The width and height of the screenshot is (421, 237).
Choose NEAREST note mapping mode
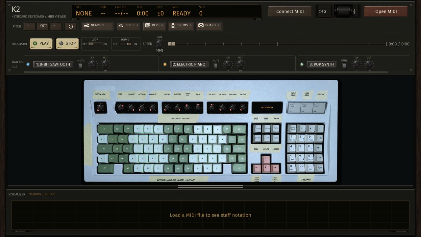tap(98, 26)
